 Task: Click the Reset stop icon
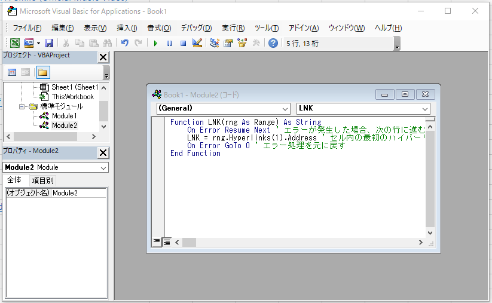184,43
